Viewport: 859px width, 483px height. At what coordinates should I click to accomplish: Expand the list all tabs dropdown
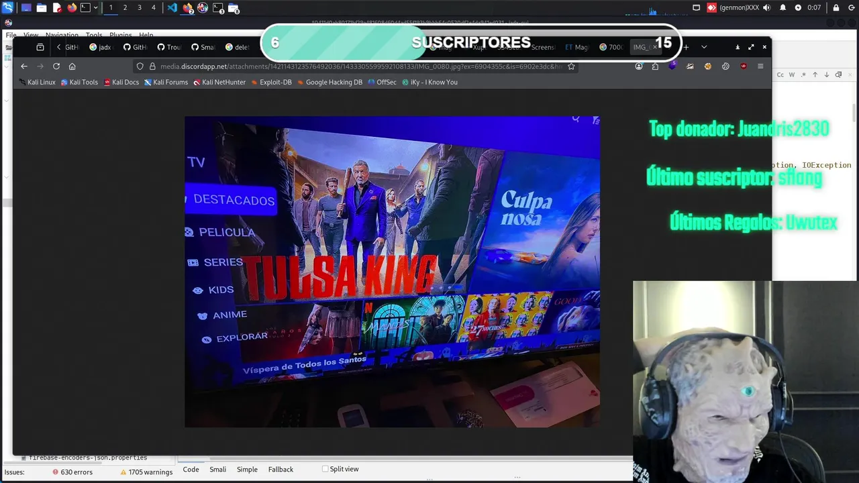tap(704, 47)
